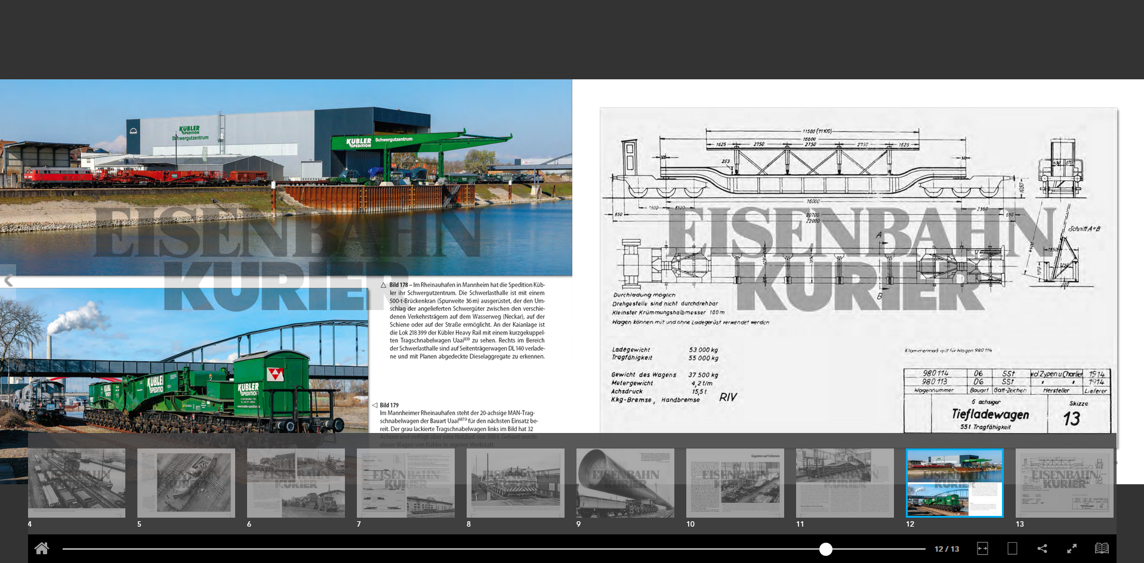Jump to page 9 thumbnail
This screenshot has width=1144, height=563.
click(625, 483)
